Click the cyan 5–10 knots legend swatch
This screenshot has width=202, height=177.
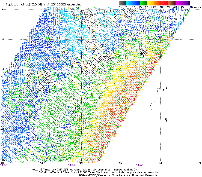point(129,3)
